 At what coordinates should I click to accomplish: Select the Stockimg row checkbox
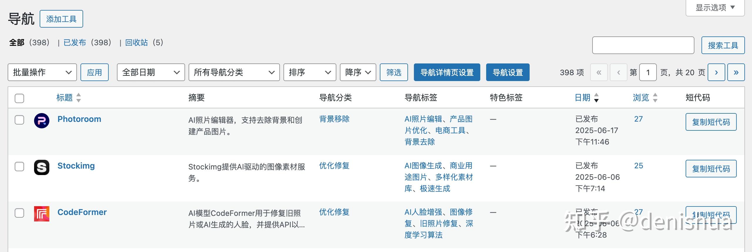click(x=19, y=167)
